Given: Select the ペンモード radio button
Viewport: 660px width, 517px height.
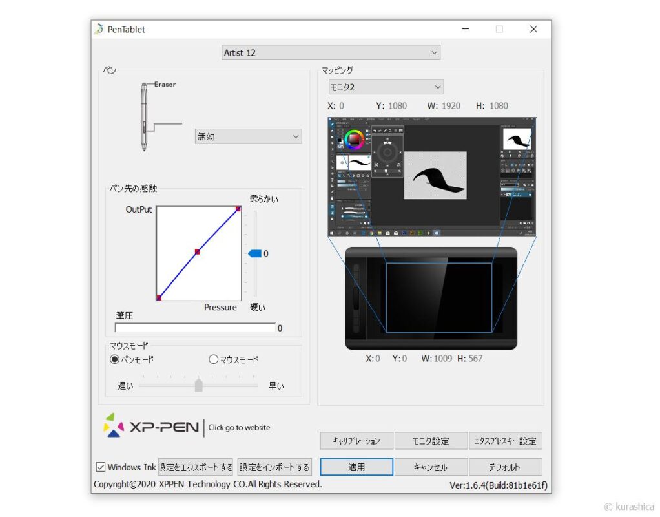Looking at the screenshot, I should (115, 359).
